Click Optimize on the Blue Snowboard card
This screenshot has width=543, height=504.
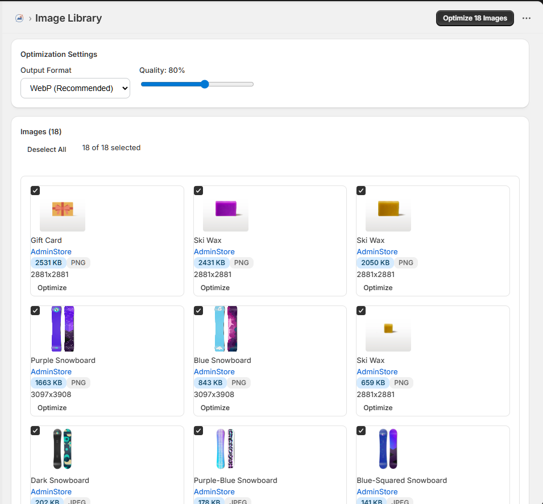[215, 408]
